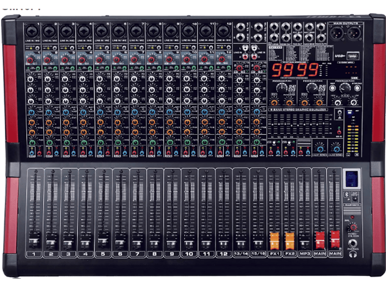The image size is (386, 288).
Task: Click the PHONES headphone jack
Action: pyautogui.click(x=353, y=243)
